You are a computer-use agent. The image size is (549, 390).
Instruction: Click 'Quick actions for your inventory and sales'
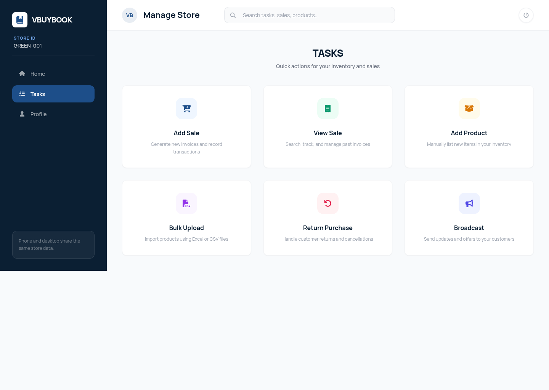pos(328,66)
